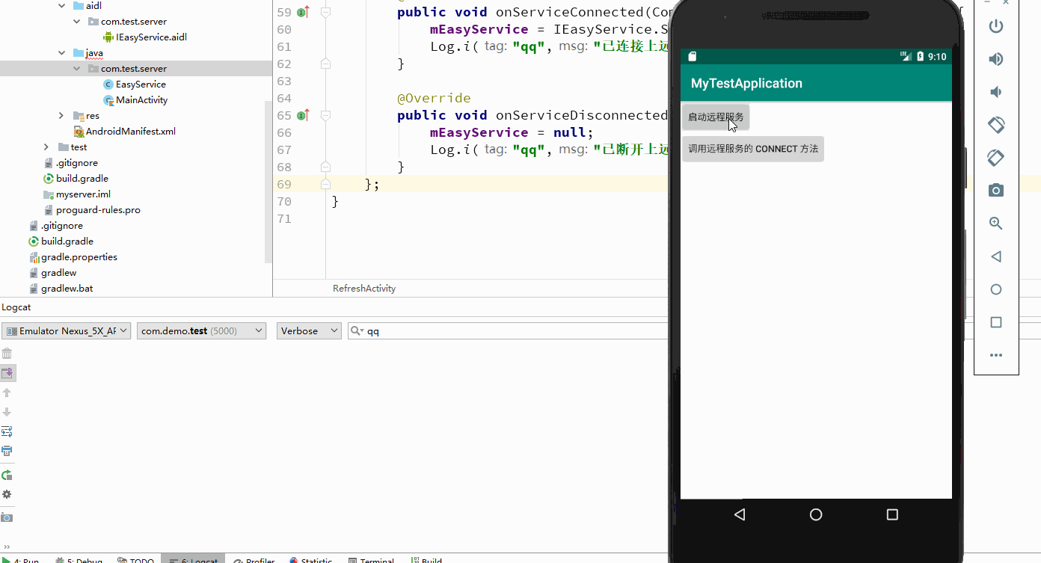Open the 4: Run tool window tab

click(x=21, y=559)
